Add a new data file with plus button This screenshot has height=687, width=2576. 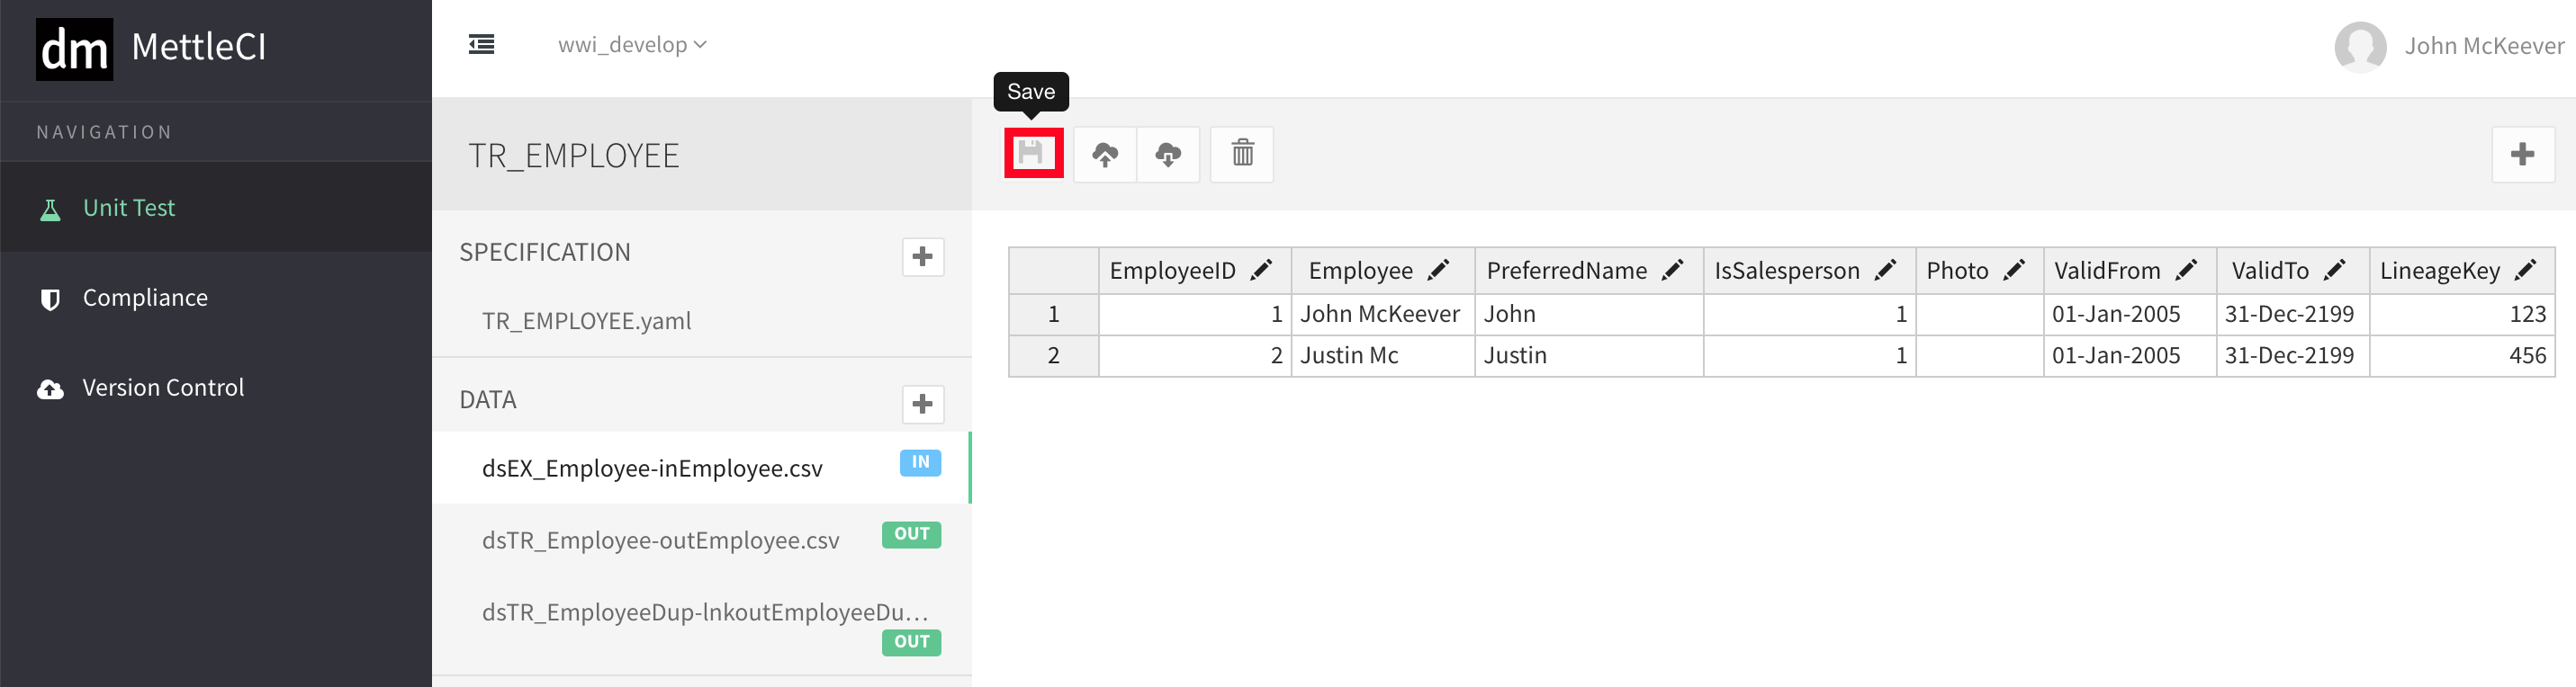(922, 405)
